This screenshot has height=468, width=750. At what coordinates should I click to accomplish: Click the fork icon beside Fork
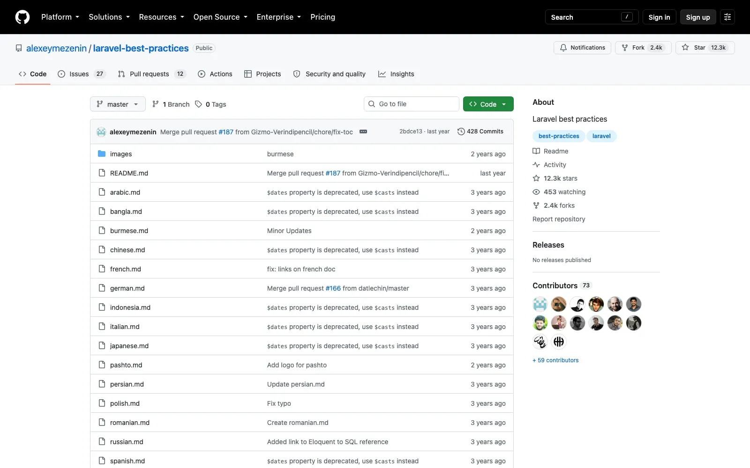625,48
